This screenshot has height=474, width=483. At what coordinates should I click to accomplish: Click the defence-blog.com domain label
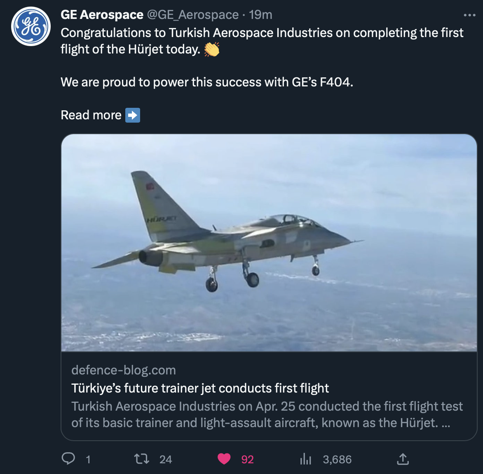[x=124, y=370]
